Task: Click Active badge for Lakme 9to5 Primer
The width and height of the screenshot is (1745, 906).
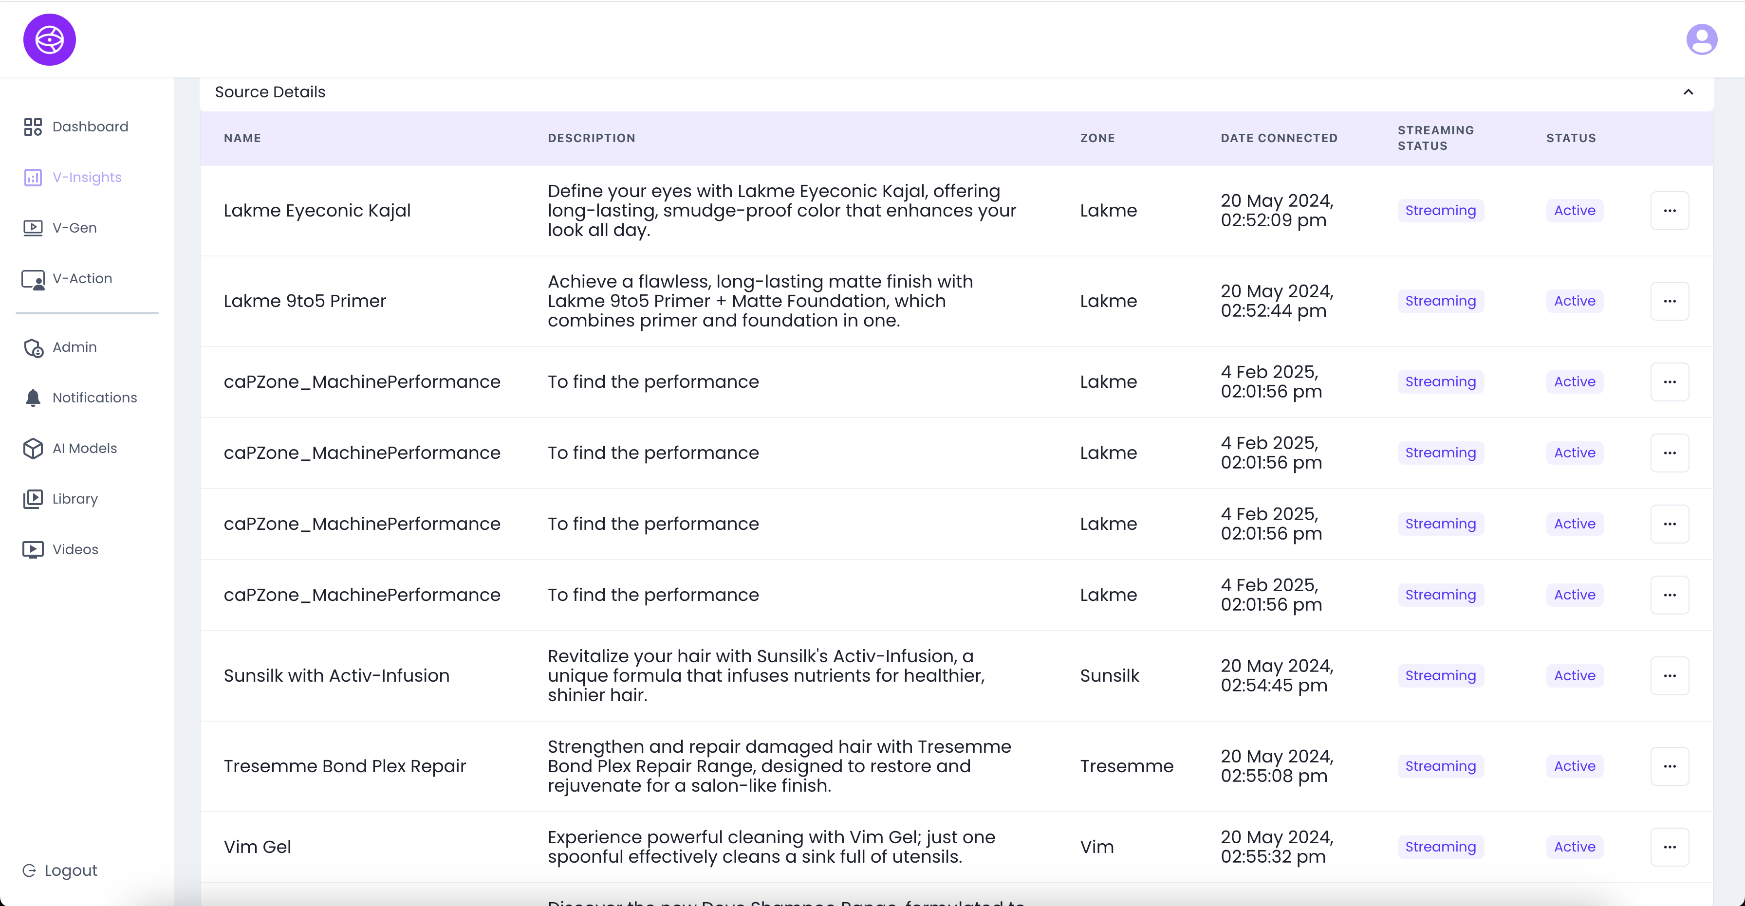Action: (1574, 301)
